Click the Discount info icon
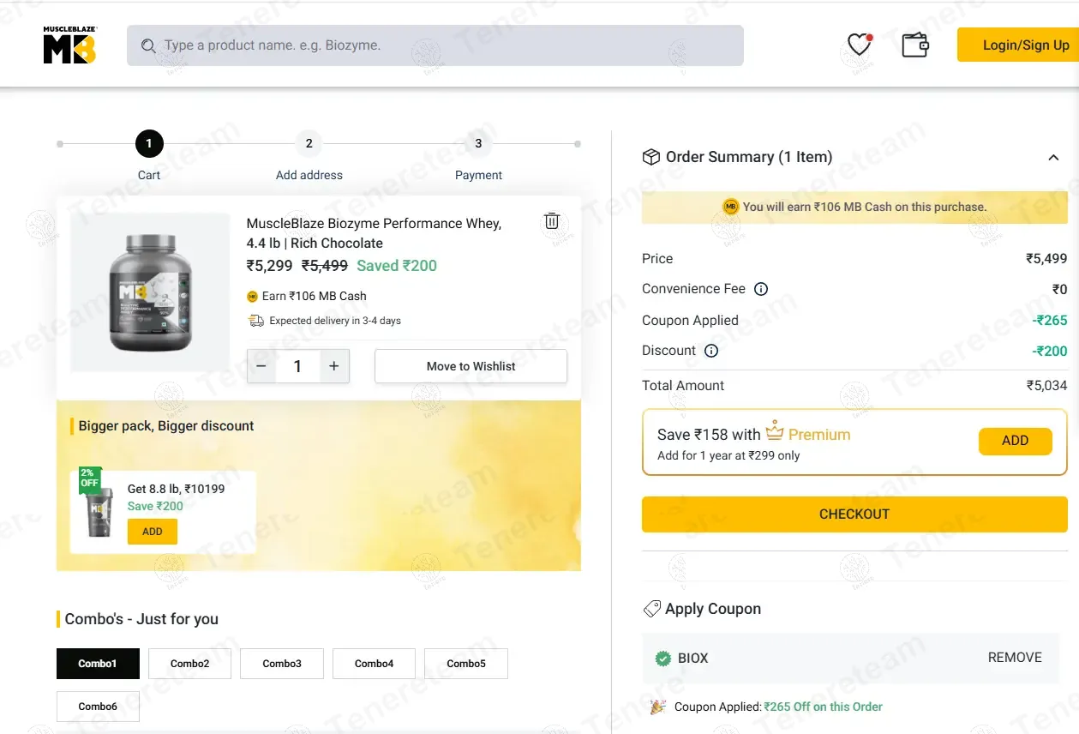 coord(710,351)
